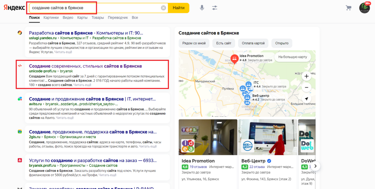Viewport: 375px width, 189px height.
Task: Open Создание, продвижение, поддержка сайтов 2gis result
Action: click(92, 132)
